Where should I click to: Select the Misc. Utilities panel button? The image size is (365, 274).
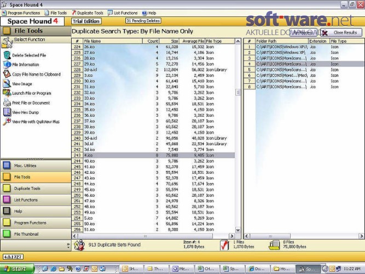tap(36, 165)
